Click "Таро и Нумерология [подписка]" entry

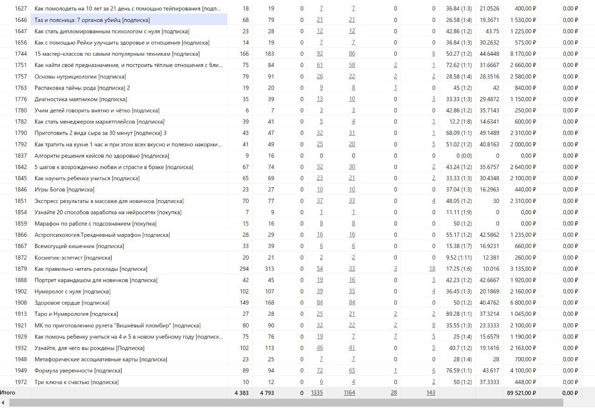click(76, 314)
